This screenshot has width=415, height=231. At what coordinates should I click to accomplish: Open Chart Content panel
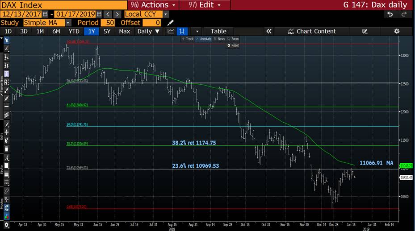pyautogui.click(x=312, y=31)
